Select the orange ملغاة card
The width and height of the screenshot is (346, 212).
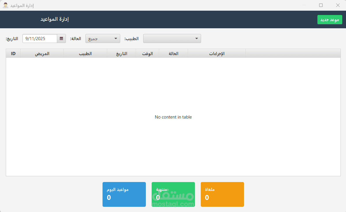[222, 194]
